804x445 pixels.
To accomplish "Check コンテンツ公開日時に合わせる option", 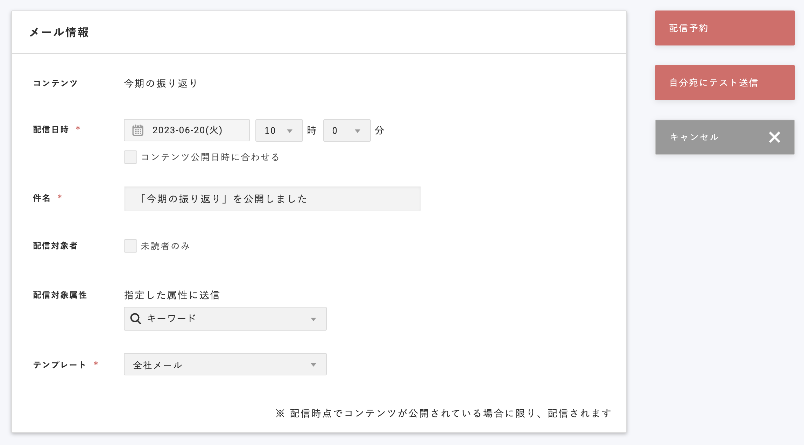I will click(130, 157).
